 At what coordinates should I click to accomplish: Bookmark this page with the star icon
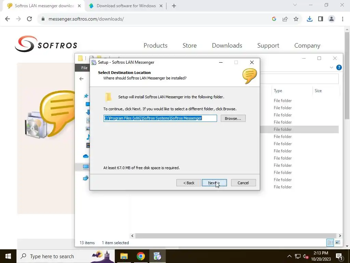[x=296, y=19]
